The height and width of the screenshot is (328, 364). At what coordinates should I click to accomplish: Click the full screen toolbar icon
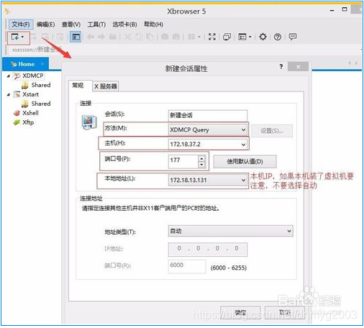[x=212, y=37]
